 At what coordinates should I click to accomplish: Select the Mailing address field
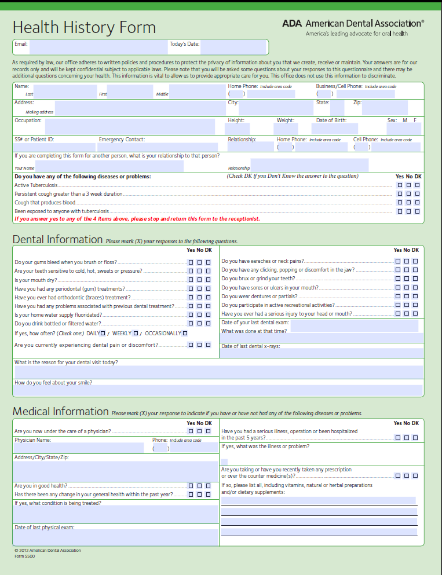pyautogui.click(x=140, y=108)
